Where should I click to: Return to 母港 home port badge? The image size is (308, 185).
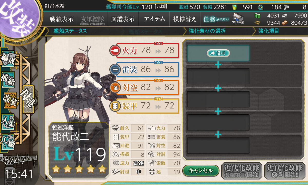click(x=28, y=99)
